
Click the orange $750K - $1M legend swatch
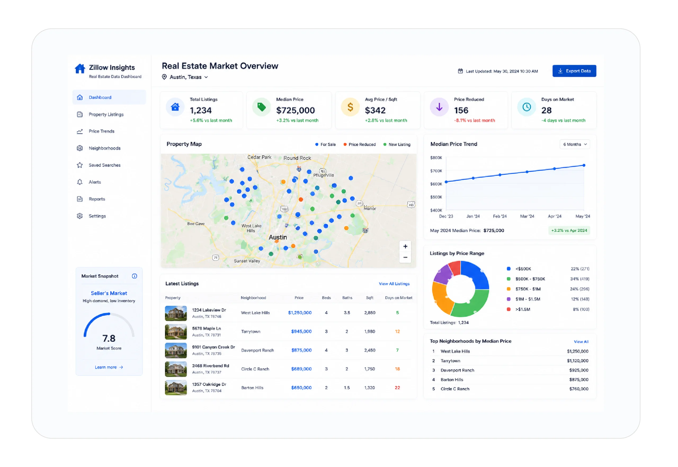pyautogui.click(x=509, y=289)
